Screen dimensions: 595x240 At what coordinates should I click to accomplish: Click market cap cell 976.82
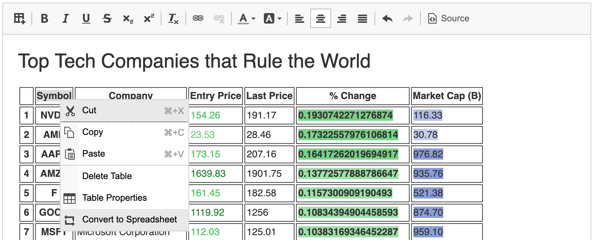pos(447,154)
